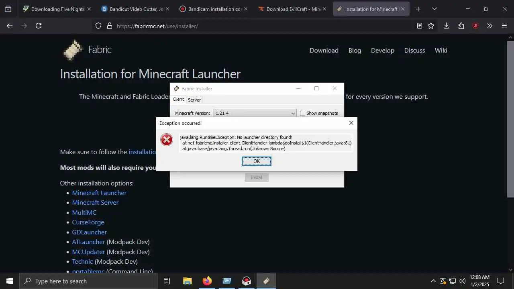Click the red error icon in dialog
Viewport: 514px width, 289px height.
point(166,140)
